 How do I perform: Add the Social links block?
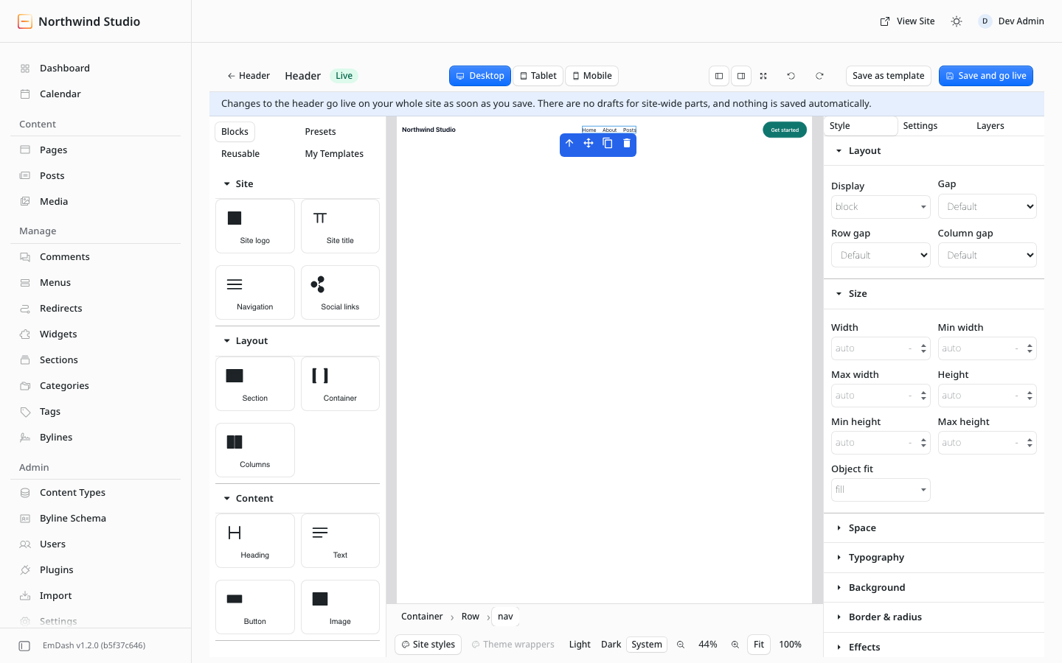pyautogui.click(x=340, y=292)
